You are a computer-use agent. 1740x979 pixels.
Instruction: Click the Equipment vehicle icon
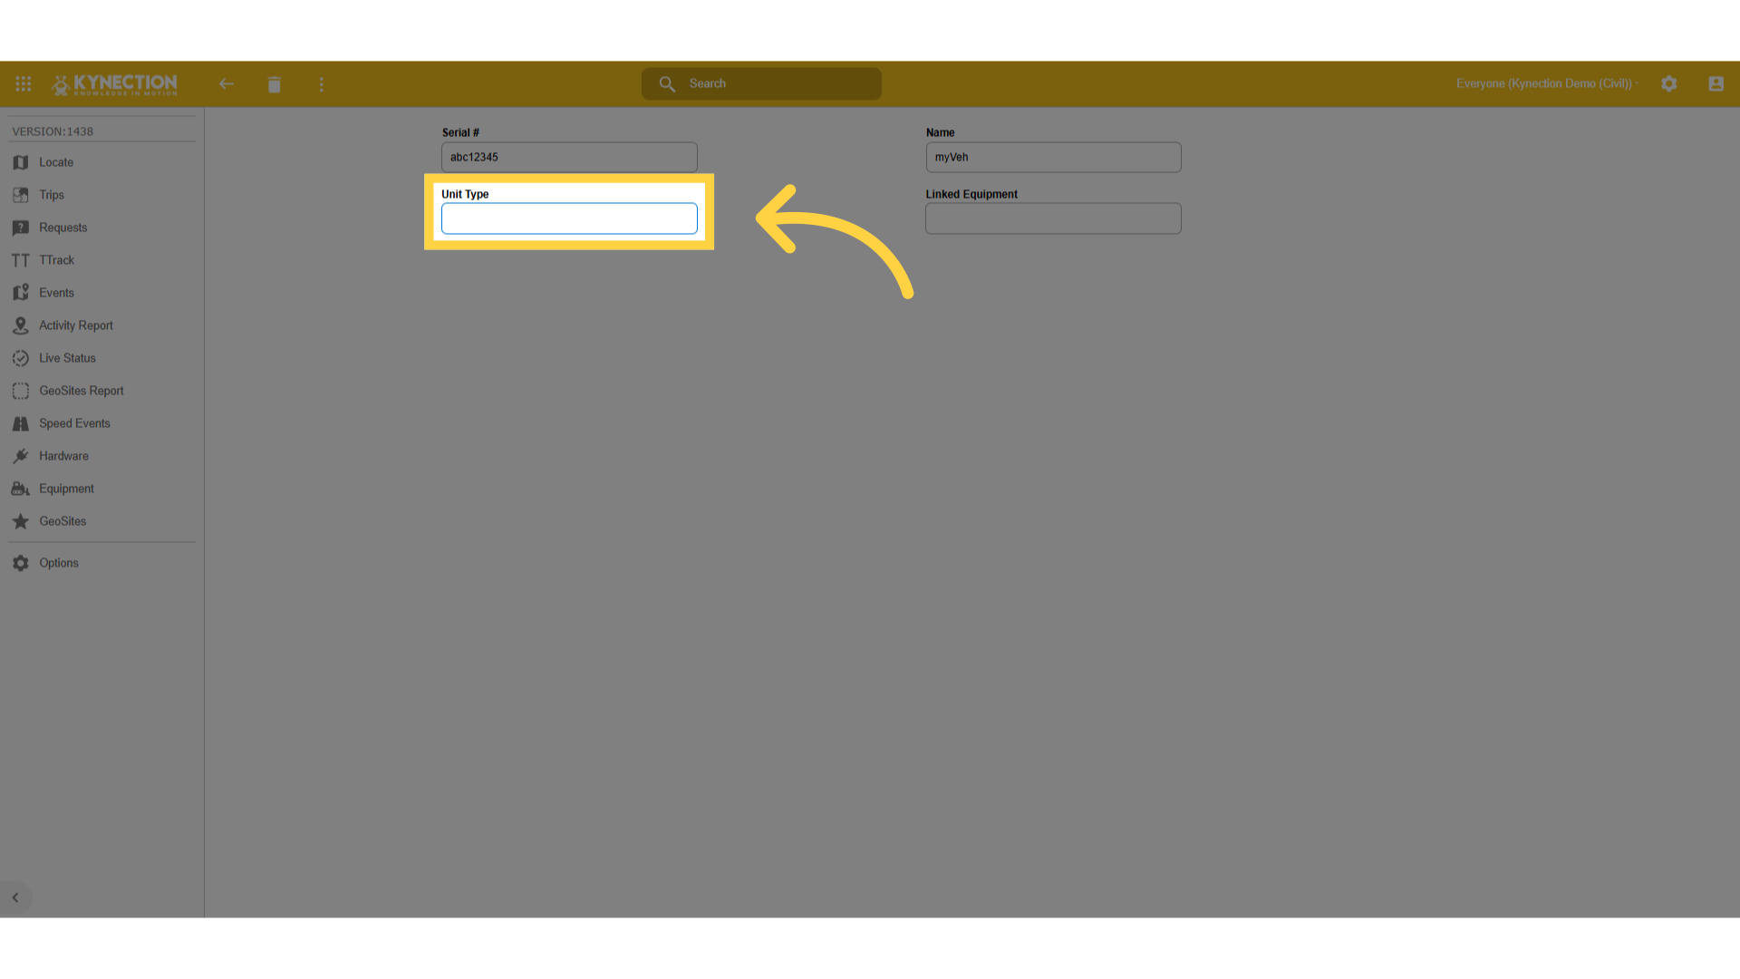click(x=21, y=489)
